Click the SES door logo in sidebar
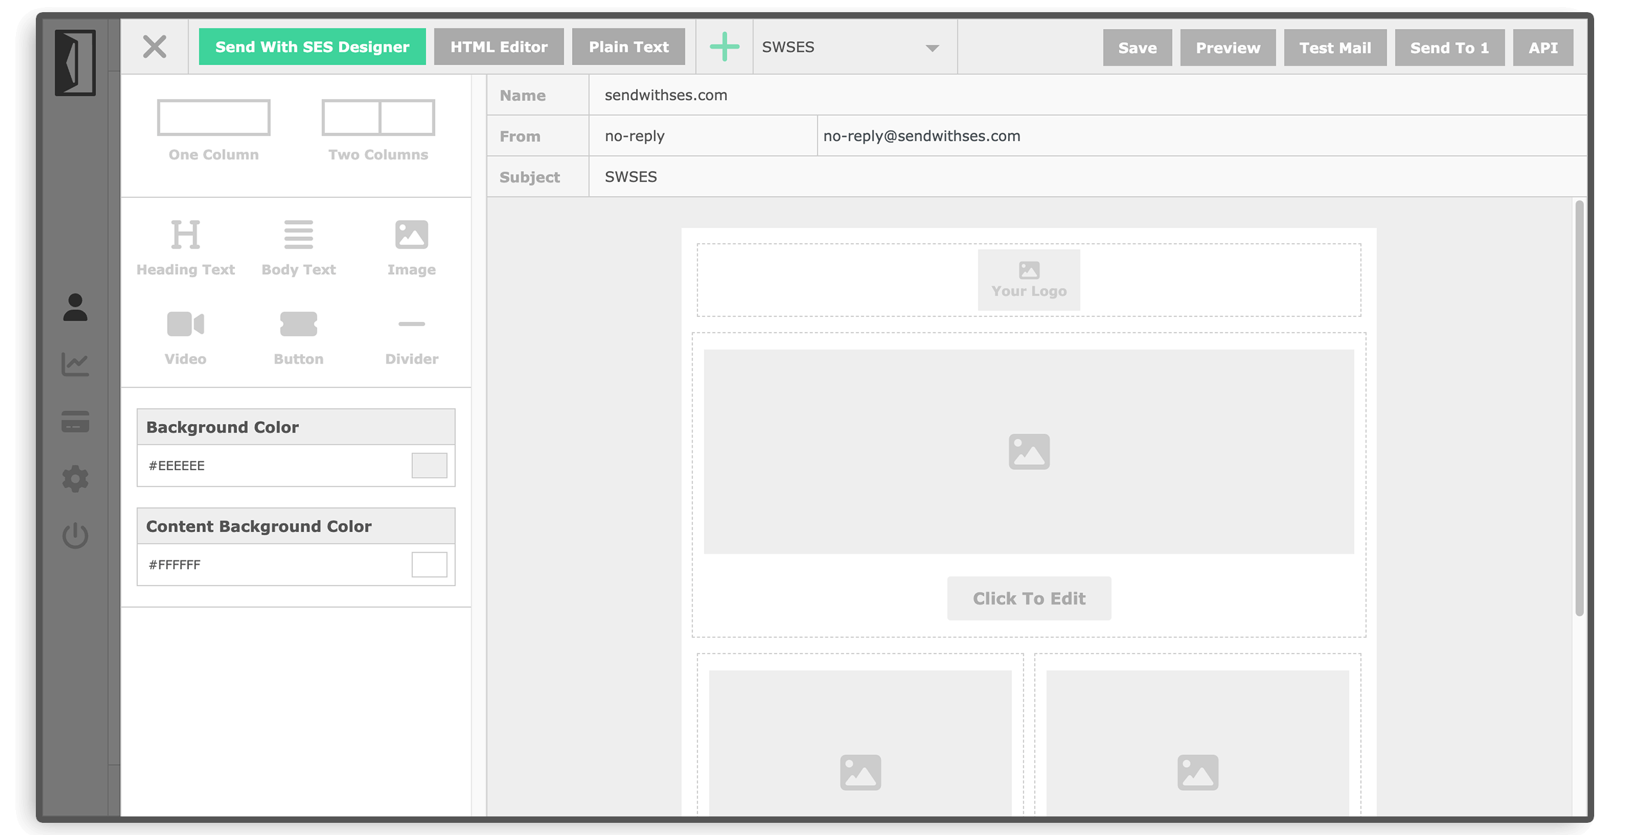 (x=75, y=63)
